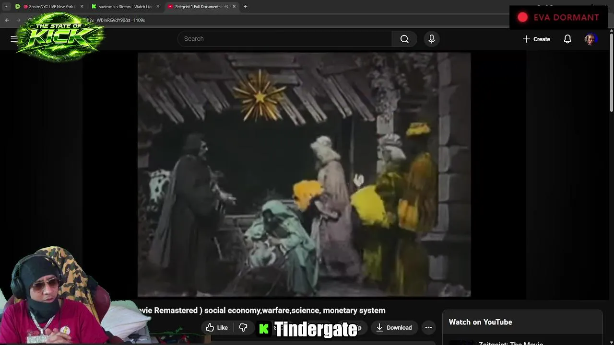Start voice search with the microphone icon
The image size is (614, 345).
coord(432,39)
